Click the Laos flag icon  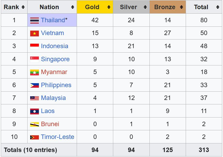pyautogui.click(x=34, y=111)
